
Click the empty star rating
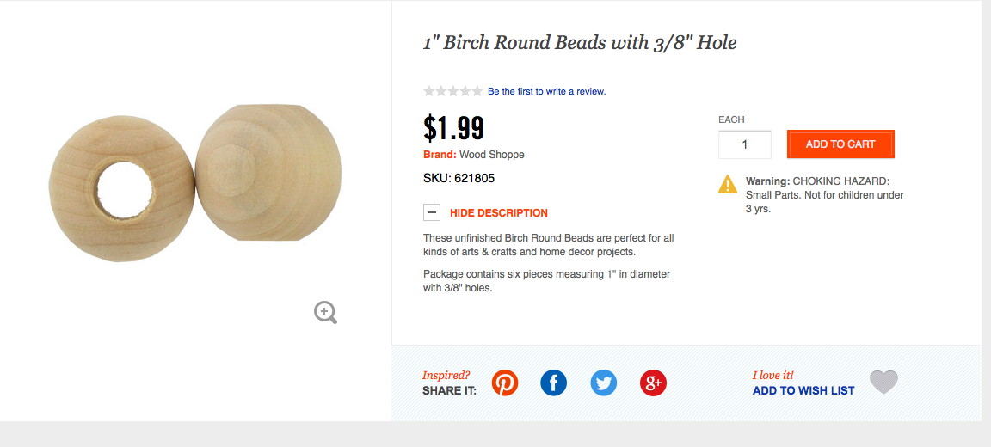452,91
